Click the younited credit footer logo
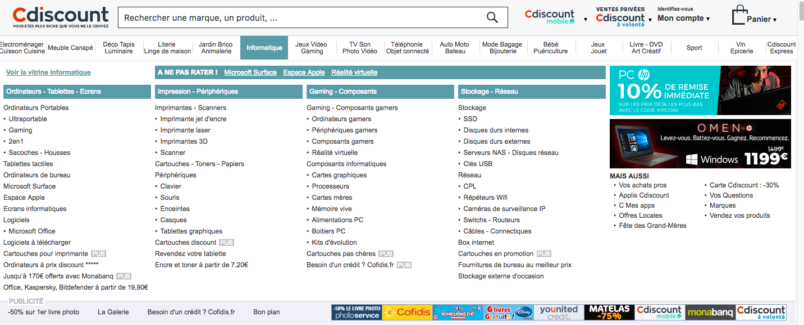This screenshot has height=325, width=804. (x=559, y=313)
